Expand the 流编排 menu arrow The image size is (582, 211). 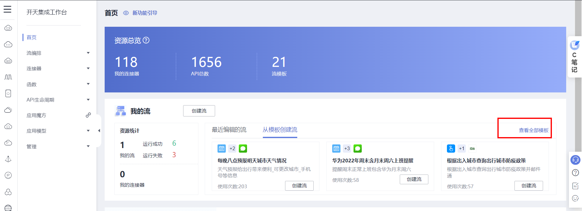88,53
